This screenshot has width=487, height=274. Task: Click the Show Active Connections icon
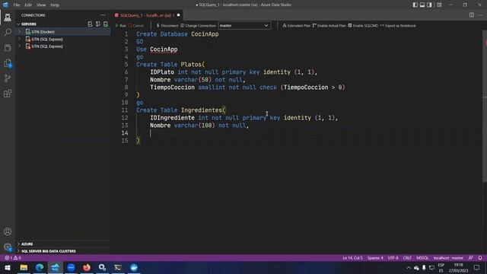(106, 24)
